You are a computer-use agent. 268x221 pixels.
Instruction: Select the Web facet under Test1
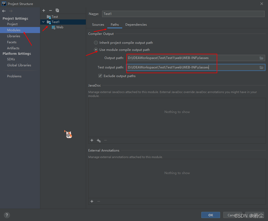tap(63, 27)
